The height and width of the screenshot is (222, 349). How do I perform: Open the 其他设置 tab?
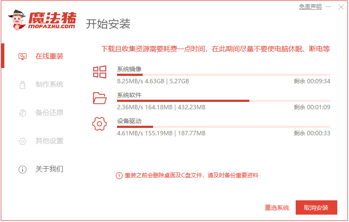(49, 141)
